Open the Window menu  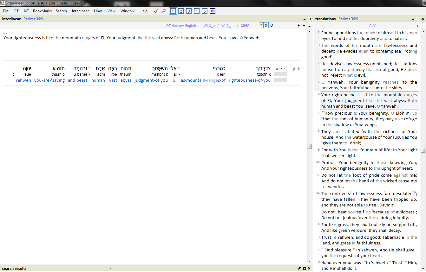point(128,11)
